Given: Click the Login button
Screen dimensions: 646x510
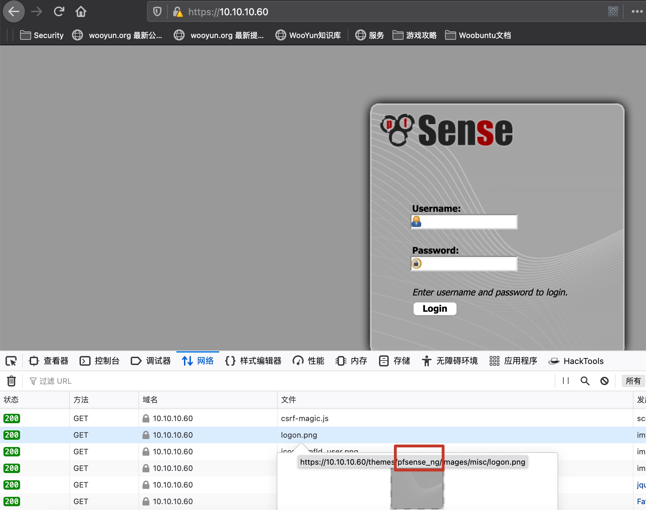Looking at the screenshot, I should tap(435, 309).
